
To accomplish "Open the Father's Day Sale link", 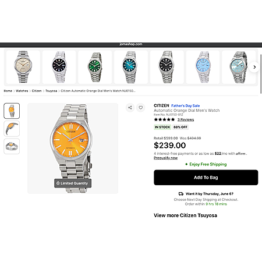I will click(x=186, y=106).
